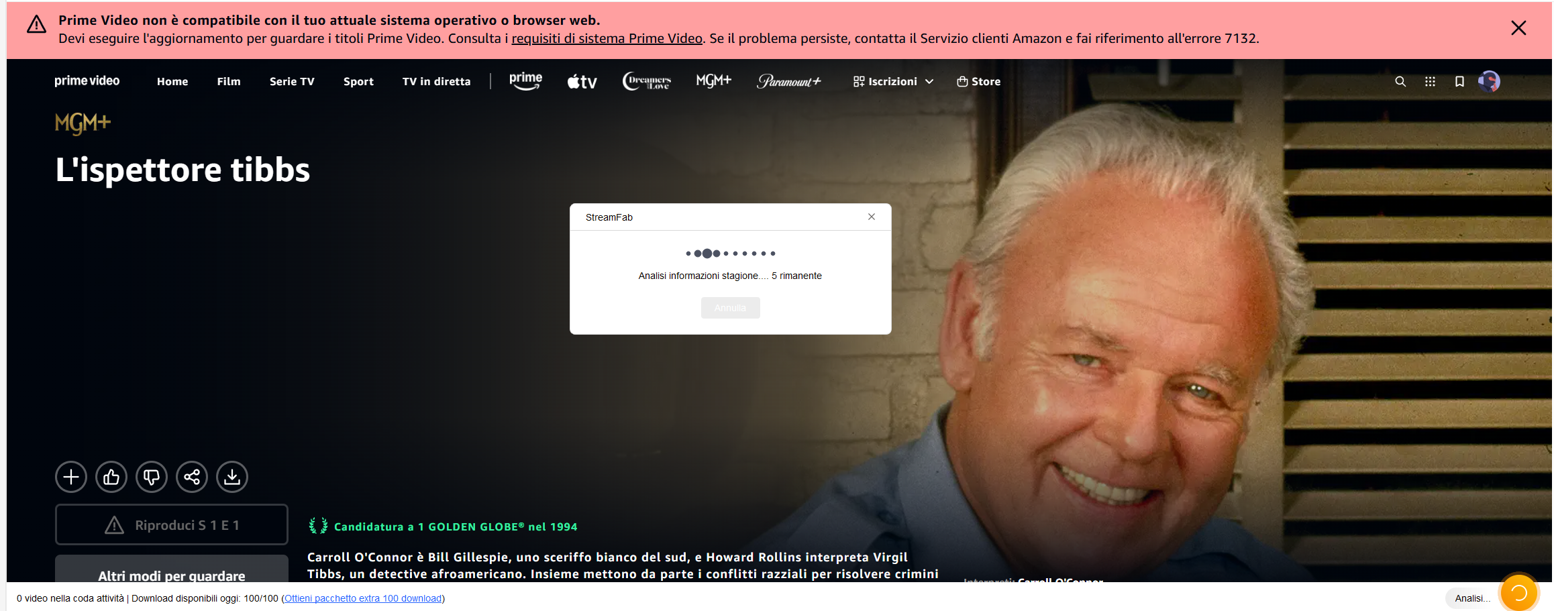
Task: Click the Altri modi per guardare button
Action: tap(172, 569)
